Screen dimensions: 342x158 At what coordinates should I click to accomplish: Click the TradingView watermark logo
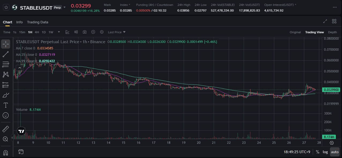tap(21, 131)
